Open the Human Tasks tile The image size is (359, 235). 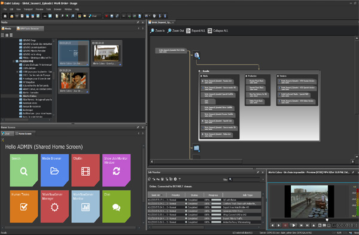24,206
